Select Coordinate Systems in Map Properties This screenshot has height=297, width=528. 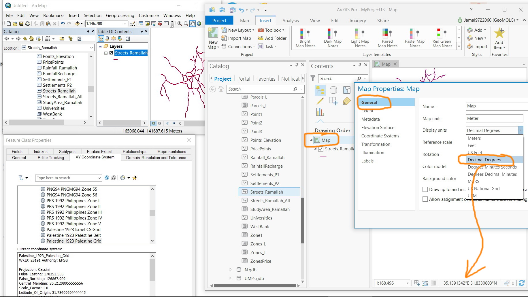380,136
